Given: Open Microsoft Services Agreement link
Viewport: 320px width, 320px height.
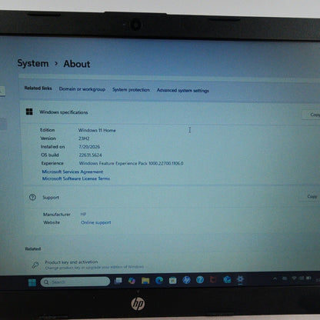Looking at the screenshot, I should pyautogui.click(x=72, y=172).
